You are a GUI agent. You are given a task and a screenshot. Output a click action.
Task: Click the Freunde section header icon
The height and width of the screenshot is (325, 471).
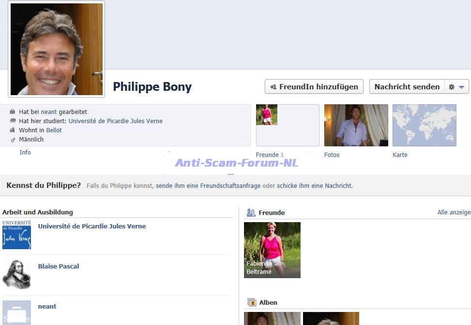pos(251,212)
